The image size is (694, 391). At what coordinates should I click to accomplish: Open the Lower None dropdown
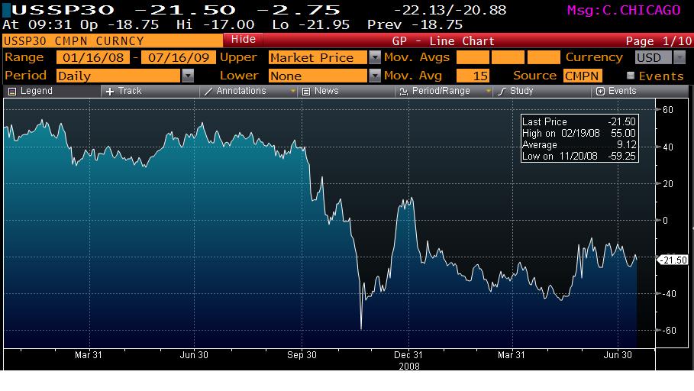[374, 76]
